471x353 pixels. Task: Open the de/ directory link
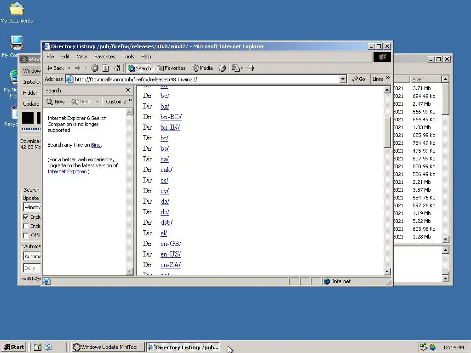click(165, 212)
